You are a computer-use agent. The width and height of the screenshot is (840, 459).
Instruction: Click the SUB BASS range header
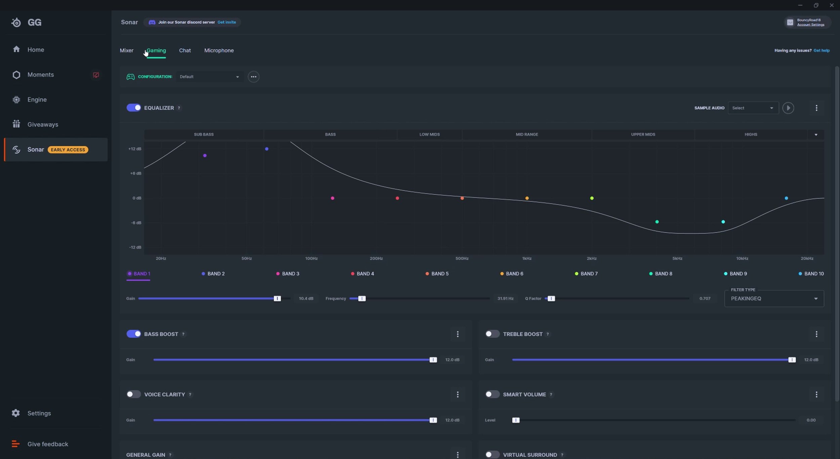click(204, 134)
